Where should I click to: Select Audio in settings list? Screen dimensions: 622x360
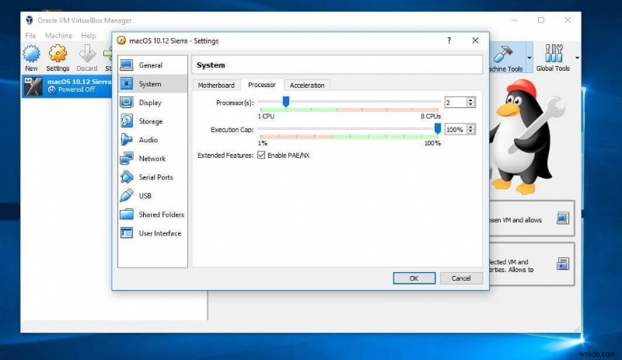pos(152,140)
